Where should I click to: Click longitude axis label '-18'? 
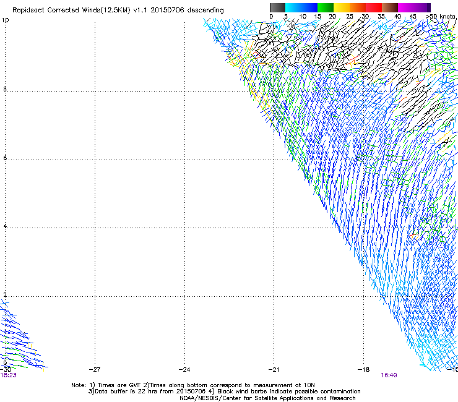coord(363,370)
